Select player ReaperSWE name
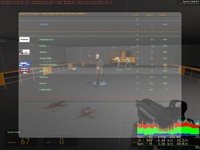The width and height of the screenshot is (200, 150). (x=46, y=58)
